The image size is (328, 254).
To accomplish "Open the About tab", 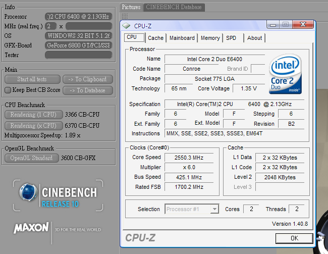I will click(x=254, y=38).
